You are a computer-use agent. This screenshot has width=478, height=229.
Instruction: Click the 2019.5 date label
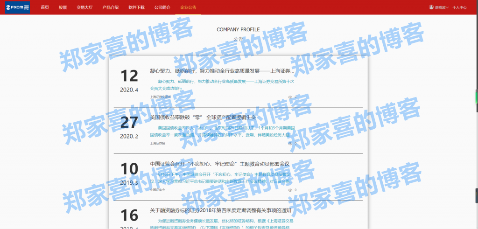tap(129, 183)
